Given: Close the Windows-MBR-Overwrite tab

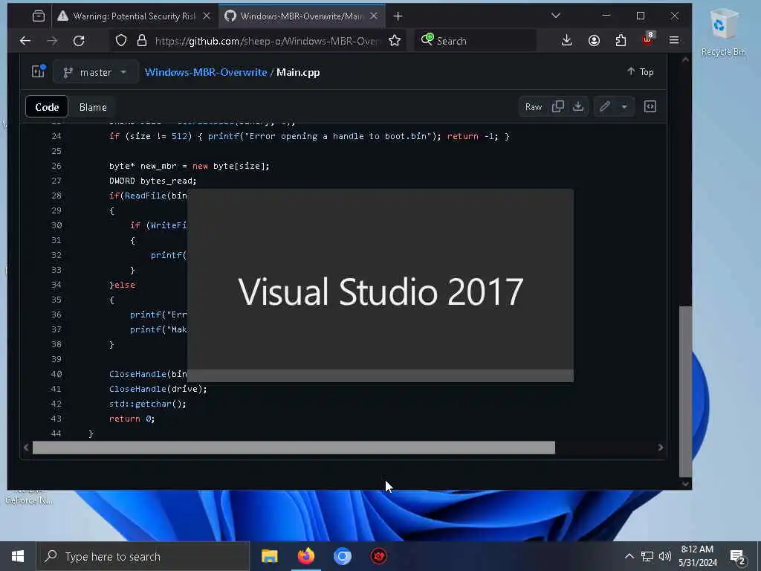Looking at the screenshot, I should pos(374,16).
